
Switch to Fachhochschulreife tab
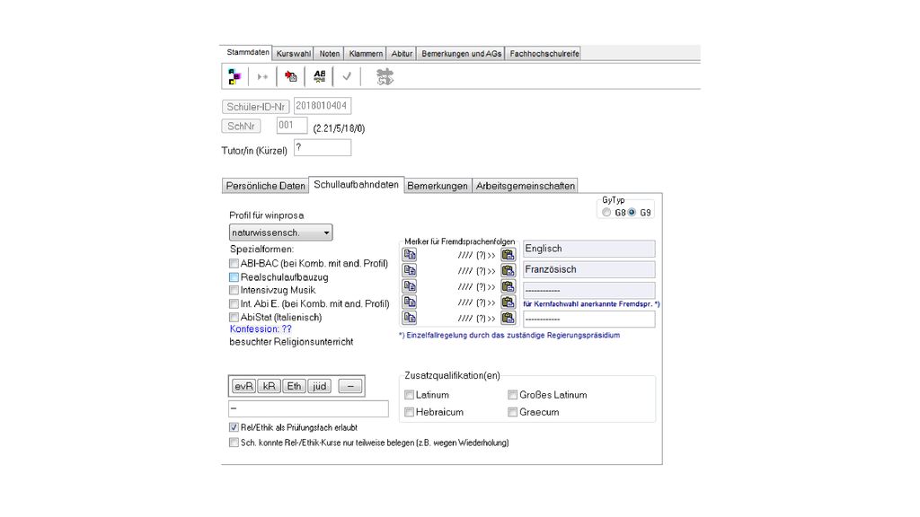(x=544, y=53)
